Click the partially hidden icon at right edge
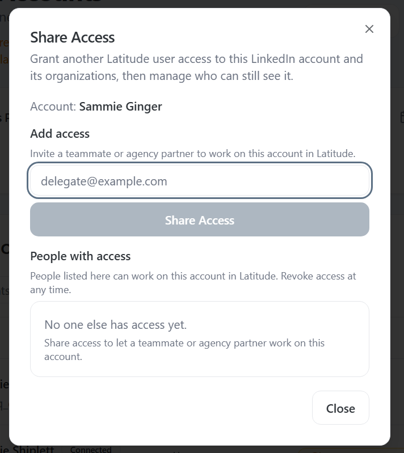Screen dimensions: 404x453 (x=401, y=117)
